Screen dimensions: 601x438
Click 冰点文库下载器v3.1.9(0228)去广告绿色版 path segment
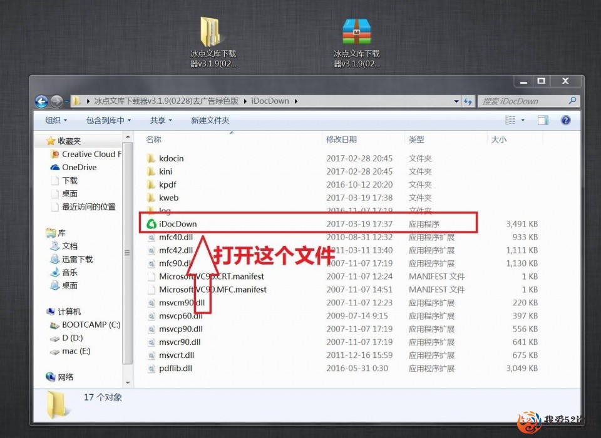(x=167, y=101)
